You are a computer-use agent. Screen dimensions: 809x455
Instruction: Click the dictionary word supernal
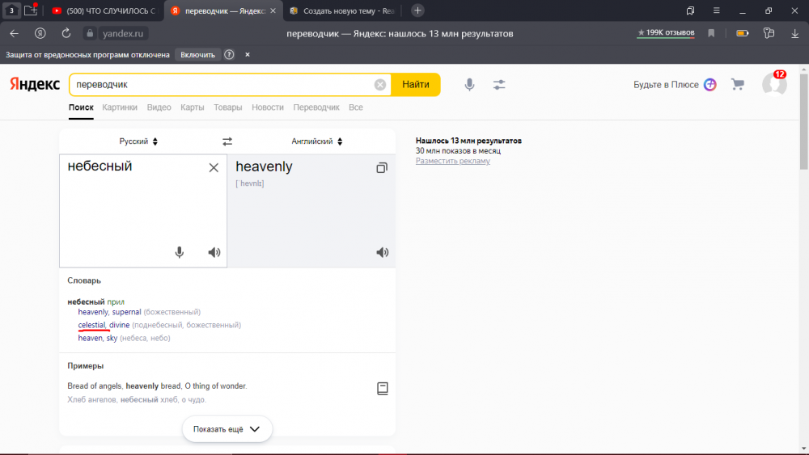tap(126, 312)
